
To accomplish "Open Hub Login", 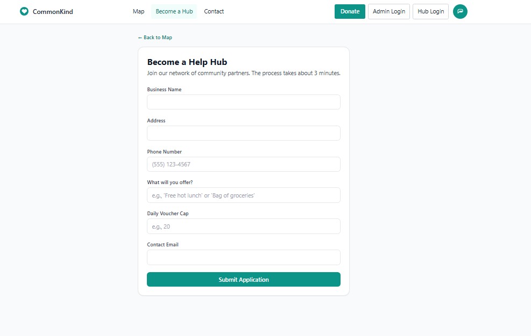I will click(x=430, y=11).
